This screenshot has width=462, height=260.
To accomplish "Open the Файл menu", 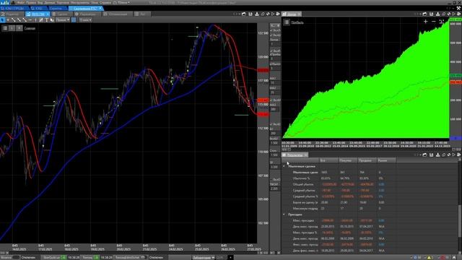I will tap(21, 2).
